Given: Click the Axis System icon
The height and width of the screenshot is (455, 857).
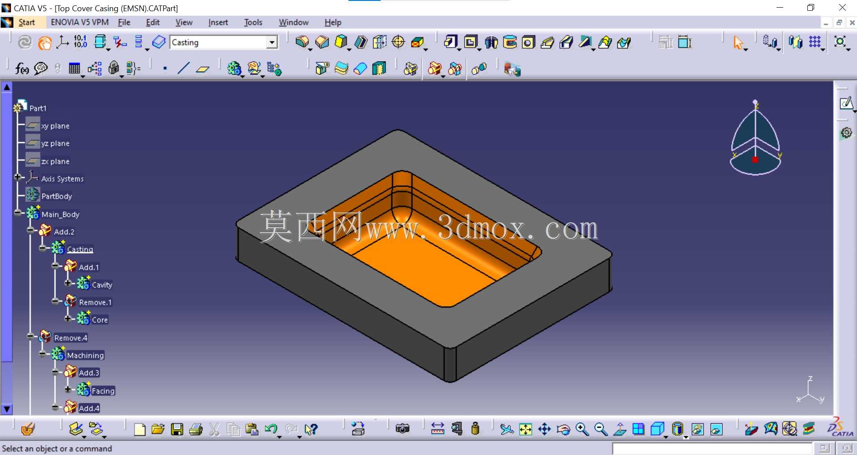Looking at the screenshot, I should pyautogui.click(x=62, y=43).
